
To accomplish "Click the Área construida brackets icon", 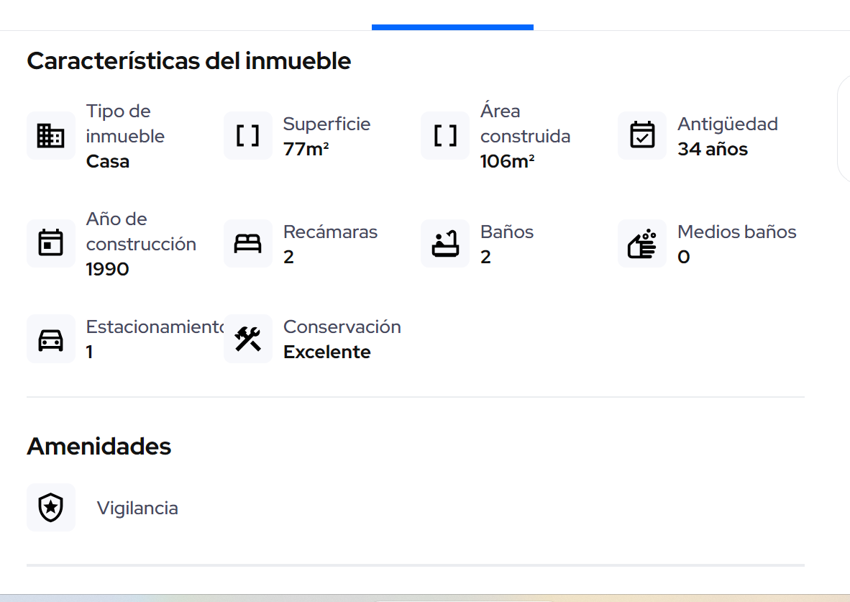I will click(444, 136).
